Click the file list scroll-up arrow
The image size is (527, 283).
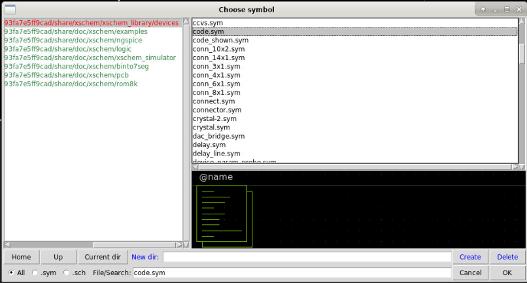(x=522, y=21)
